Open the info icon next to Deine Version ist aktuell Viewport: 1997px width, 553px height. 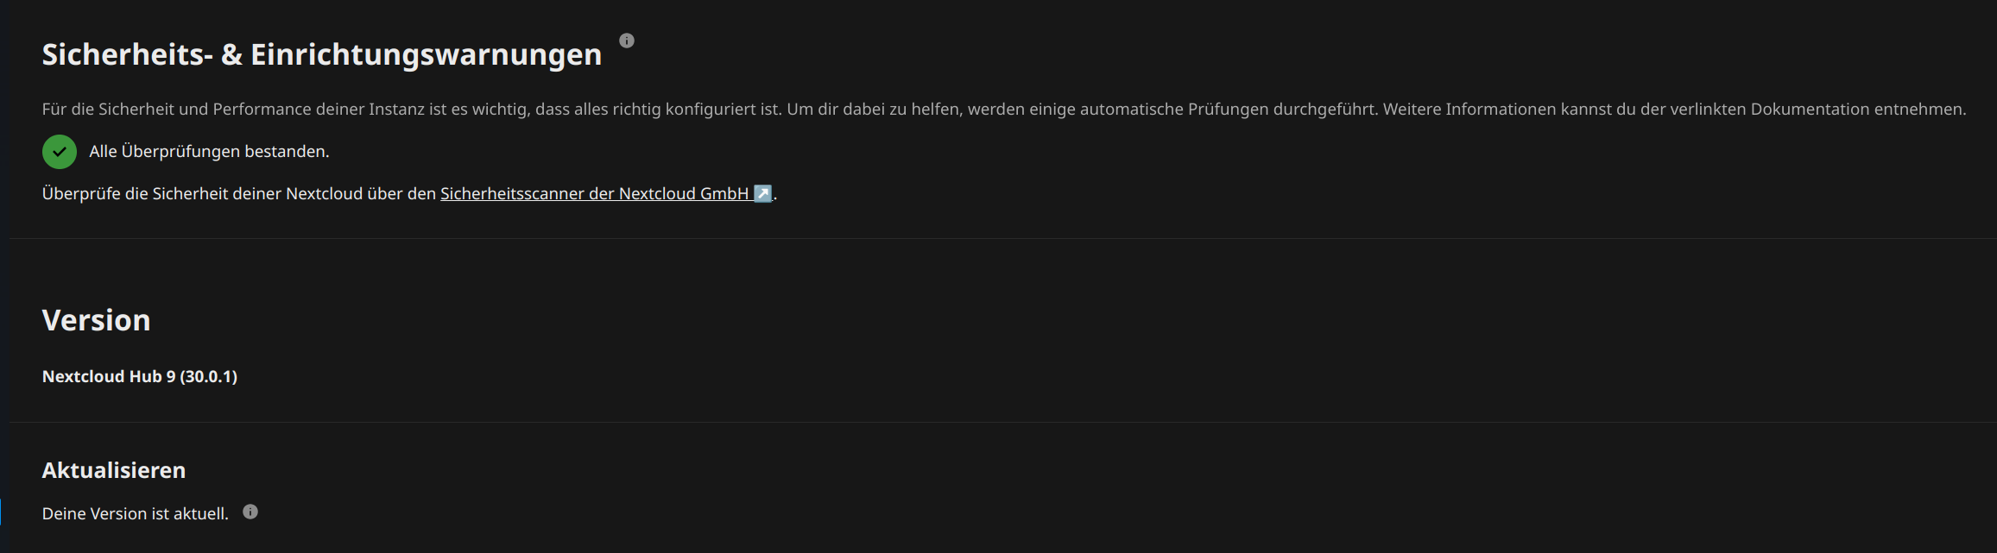point(250,512)
